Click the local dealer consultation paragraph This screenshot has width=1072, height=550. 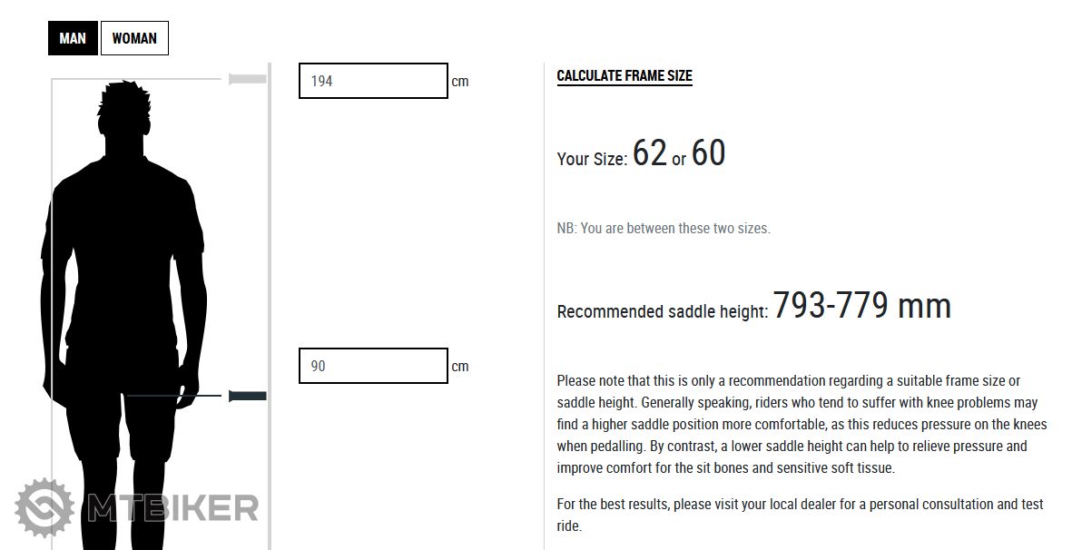coord(800,515)
